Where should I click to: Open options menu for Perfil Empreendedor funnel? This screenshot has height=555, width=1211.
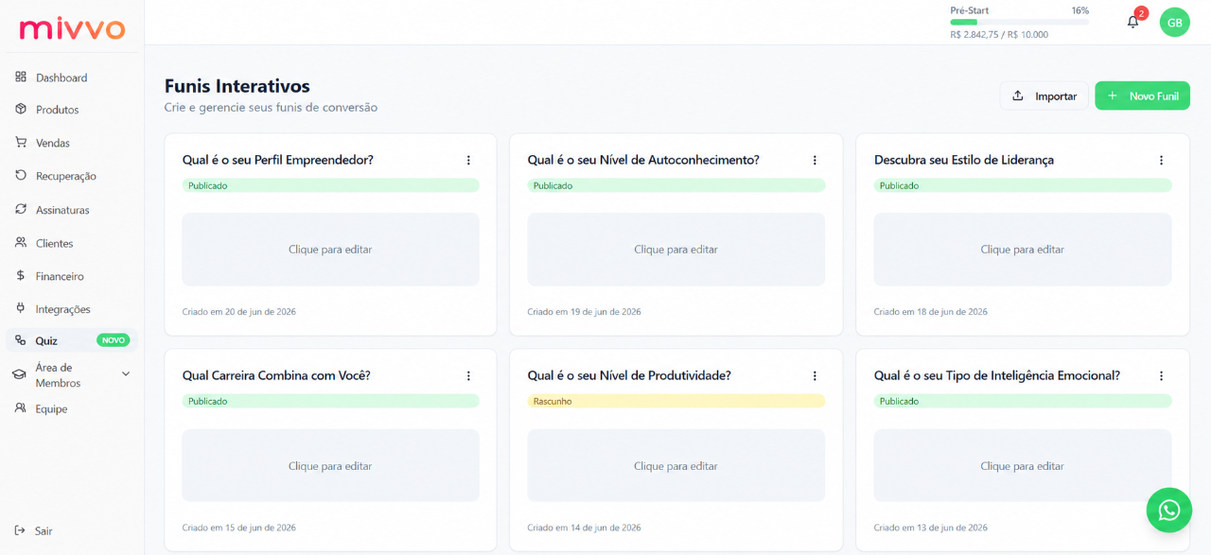468,161
